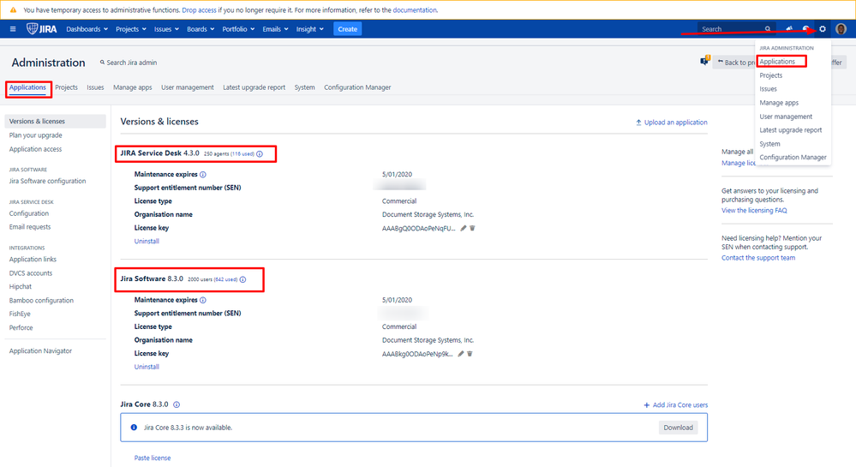Click the administration gear icon
856x467 pixels.
[823, 29]
